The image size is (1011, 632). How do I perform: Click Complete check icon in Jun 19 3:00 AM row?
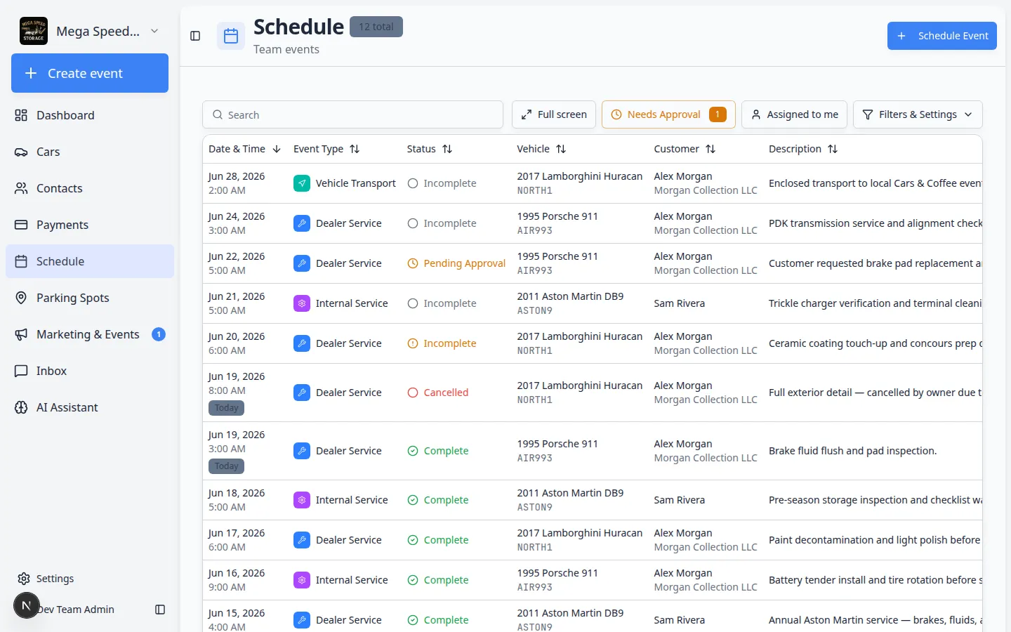coord(413,451)
